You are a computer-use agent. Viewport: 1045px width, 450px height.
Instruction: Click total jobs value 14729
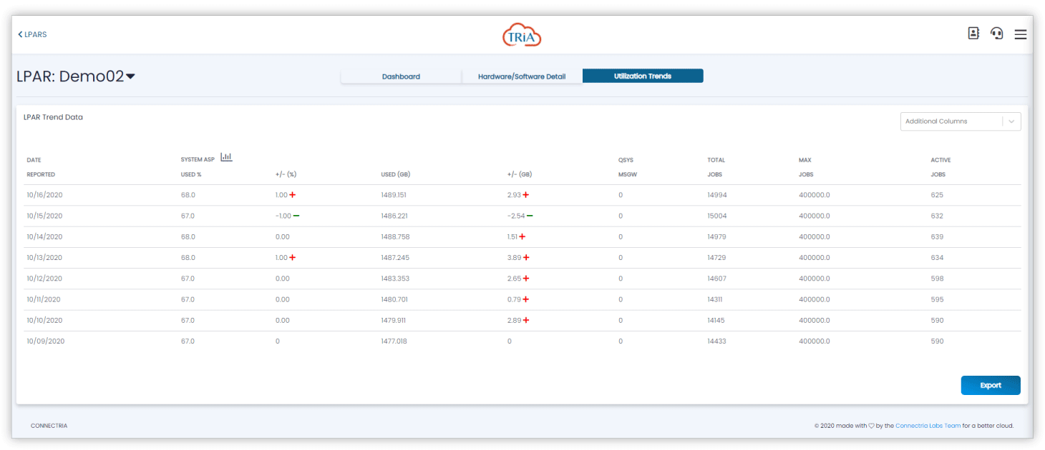[x=716, y=257]
